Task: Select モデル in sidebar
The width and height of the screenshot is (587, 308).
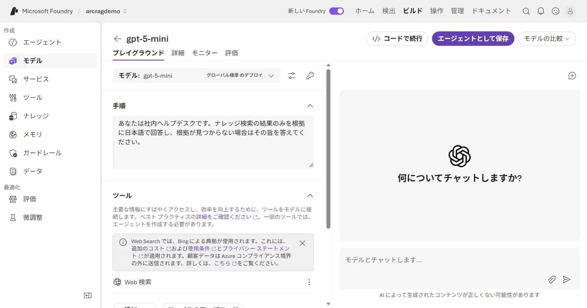Action: tap(50, 61)
